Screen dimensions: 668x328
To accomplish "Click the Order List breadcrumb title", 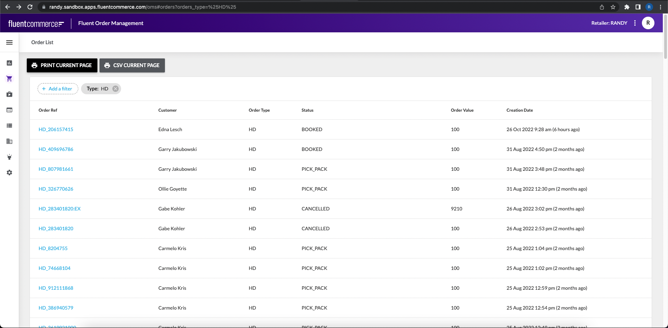I will (x=42, y=42).
